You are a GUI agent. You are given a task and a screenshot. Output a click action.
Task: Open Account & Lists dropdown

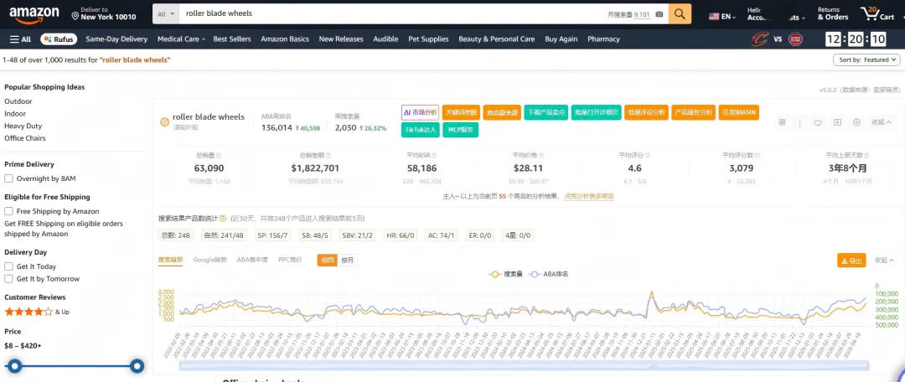(776, 14)
